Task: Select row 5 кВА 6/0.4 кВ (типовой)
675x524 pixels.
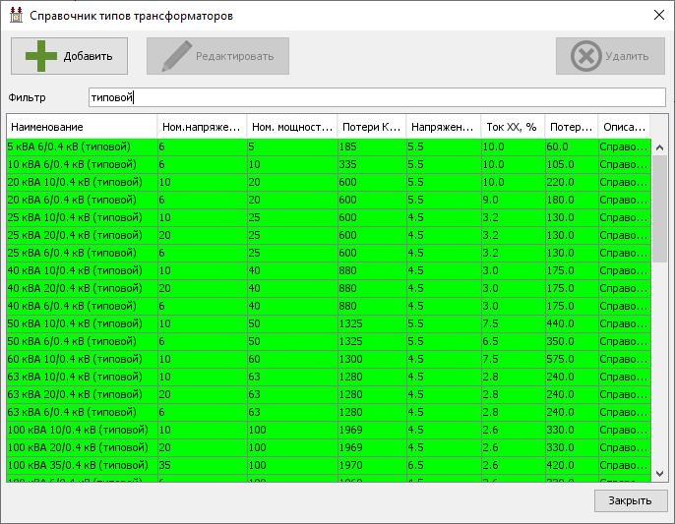Action: point(329,146)
